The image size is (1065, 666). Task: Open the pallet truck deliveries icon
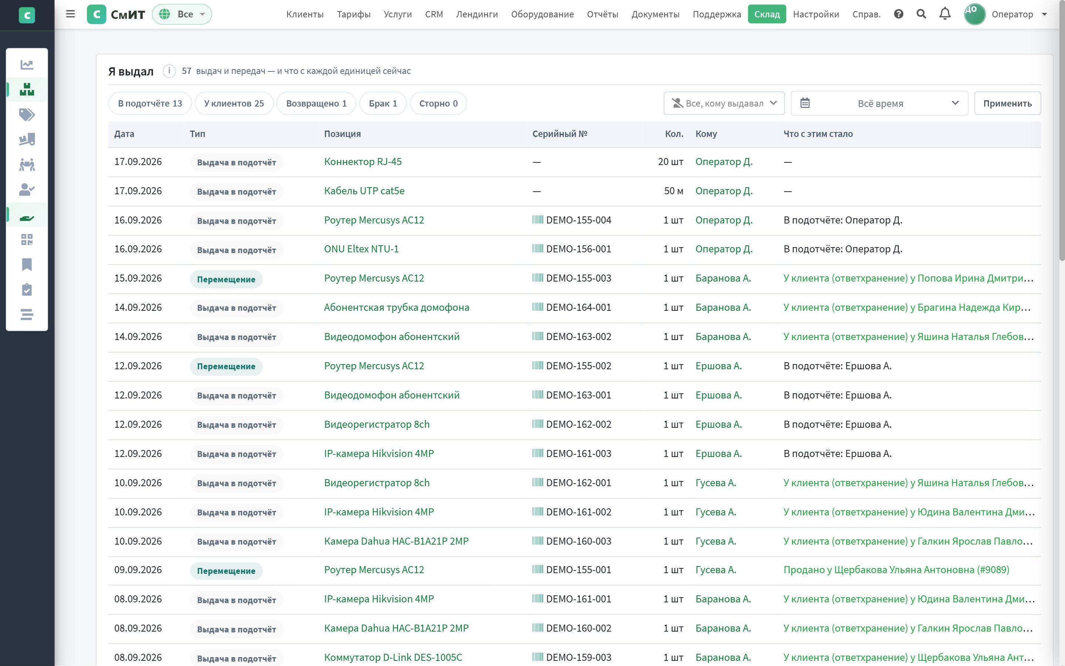(x=27, y=139)
